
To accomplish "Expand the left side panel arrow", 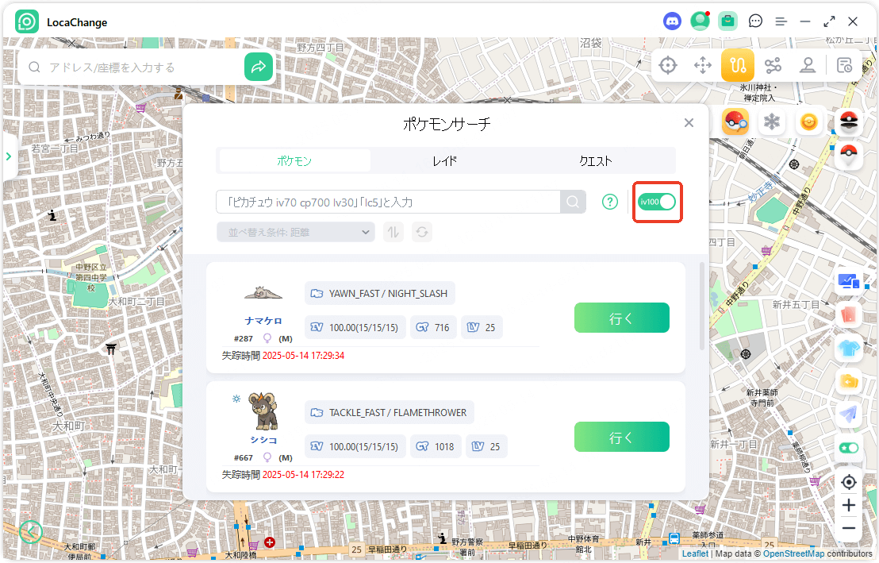I will pos(9,156).
